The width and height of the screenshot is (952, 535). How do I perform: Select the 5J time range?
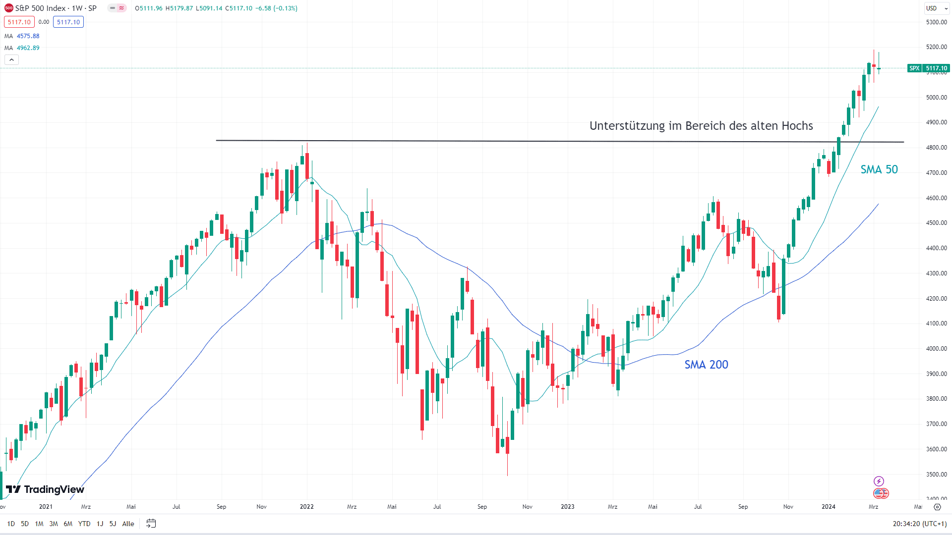113,524
